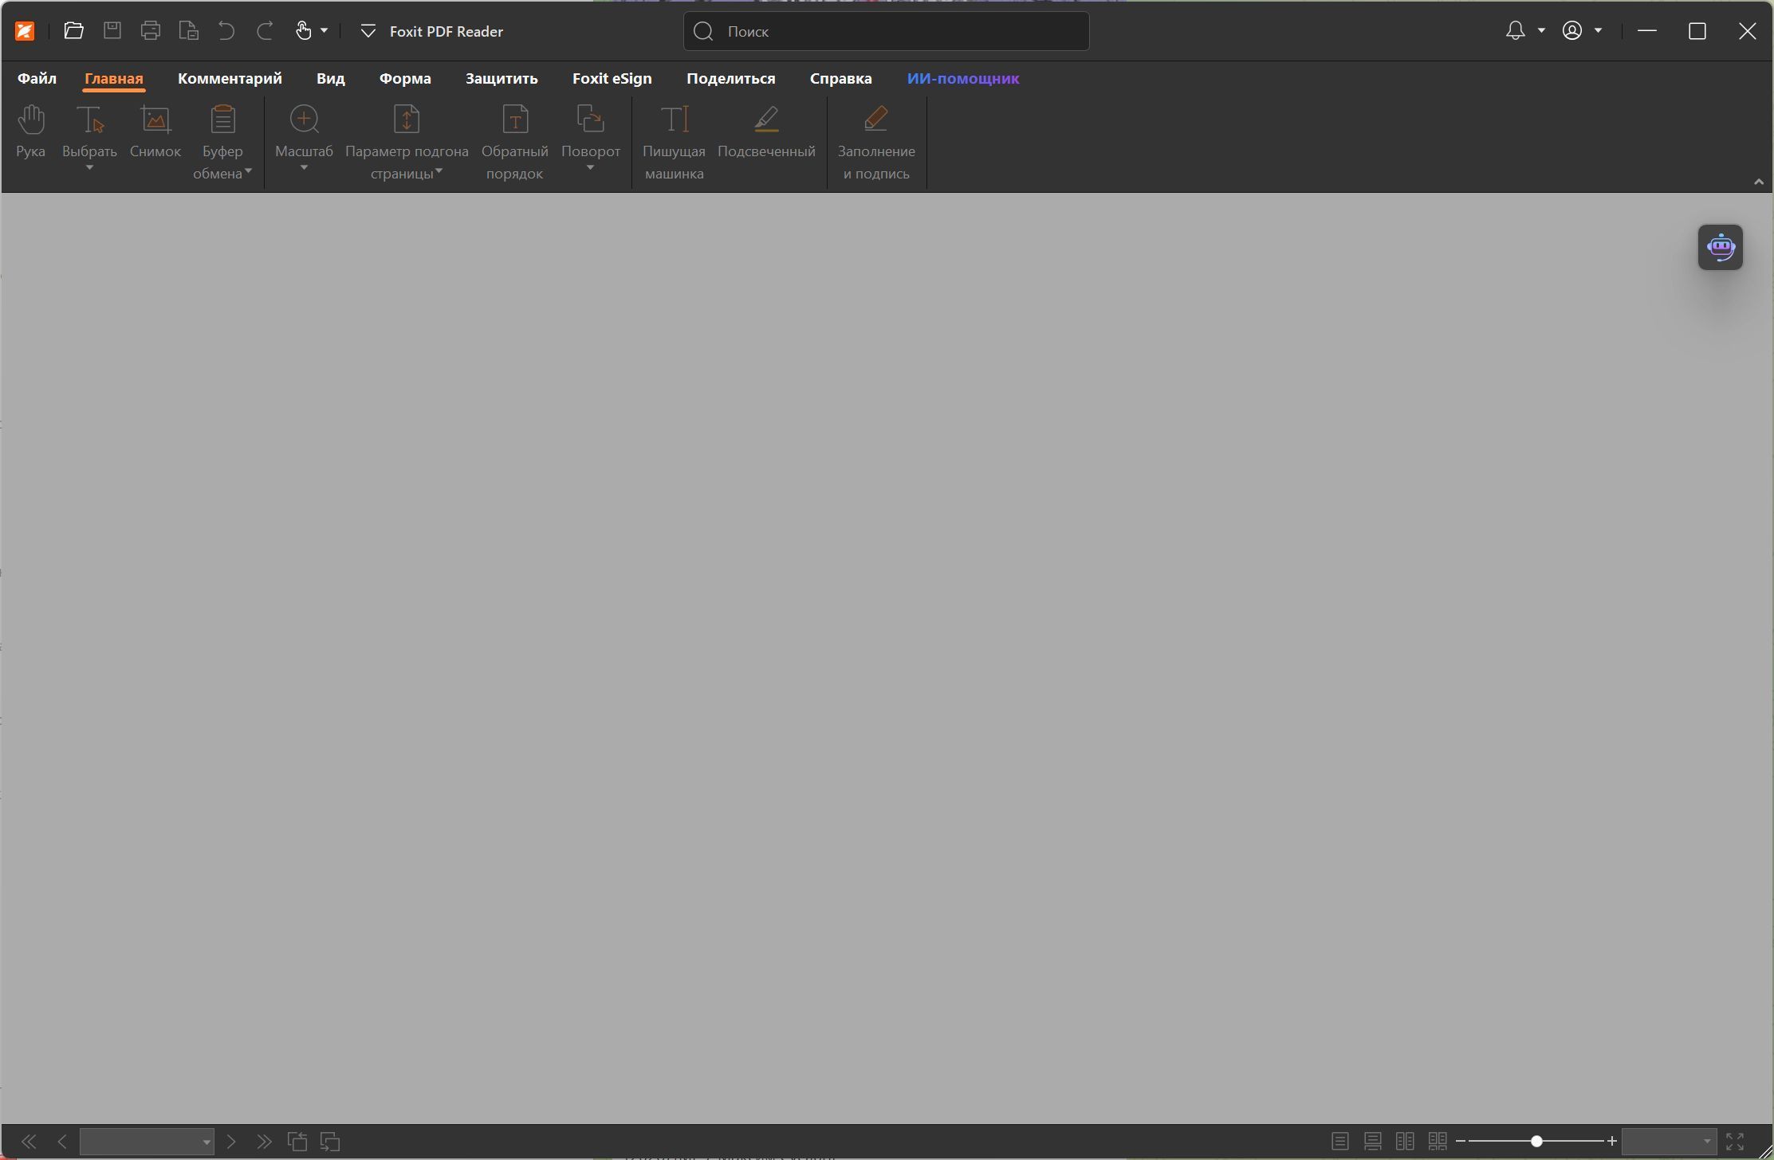
Task: Open the ИИ-помощник tab
Action: 963,78
